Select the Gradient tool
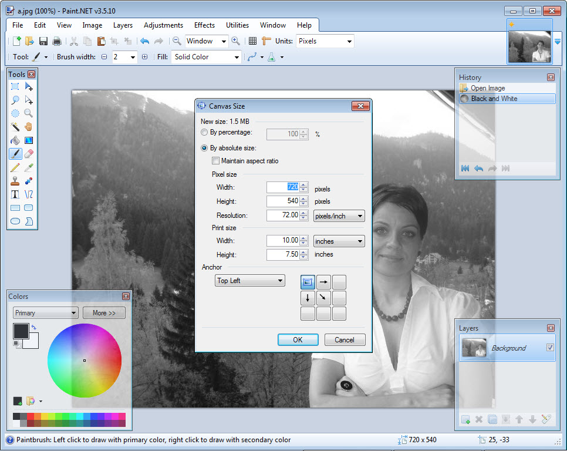Image resolution: width=567 pixels, height=451 pixels. 29,140
